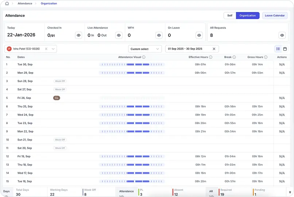
Task: Expand the bottom summary bar chevron
Action: click(x=290, y=192)
